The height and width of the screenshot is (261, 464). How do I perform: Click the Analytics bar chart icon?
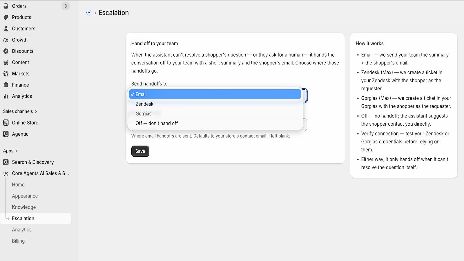6,96
